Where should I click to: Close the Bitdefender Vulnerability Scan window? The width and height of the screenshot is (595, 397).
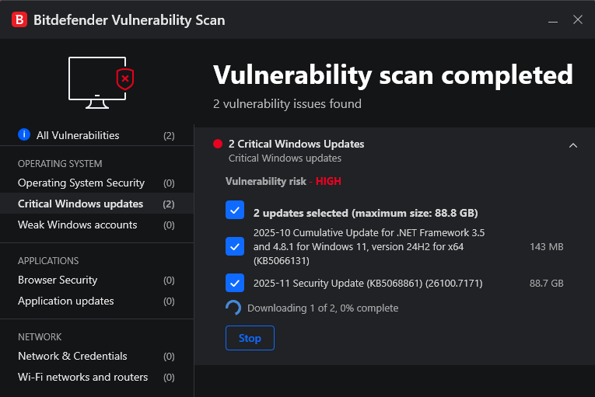(578, 19)
